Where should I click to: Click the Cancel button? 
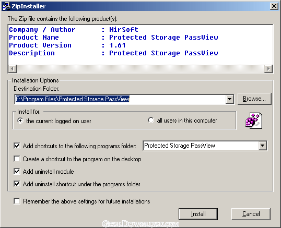pos(251,214)
